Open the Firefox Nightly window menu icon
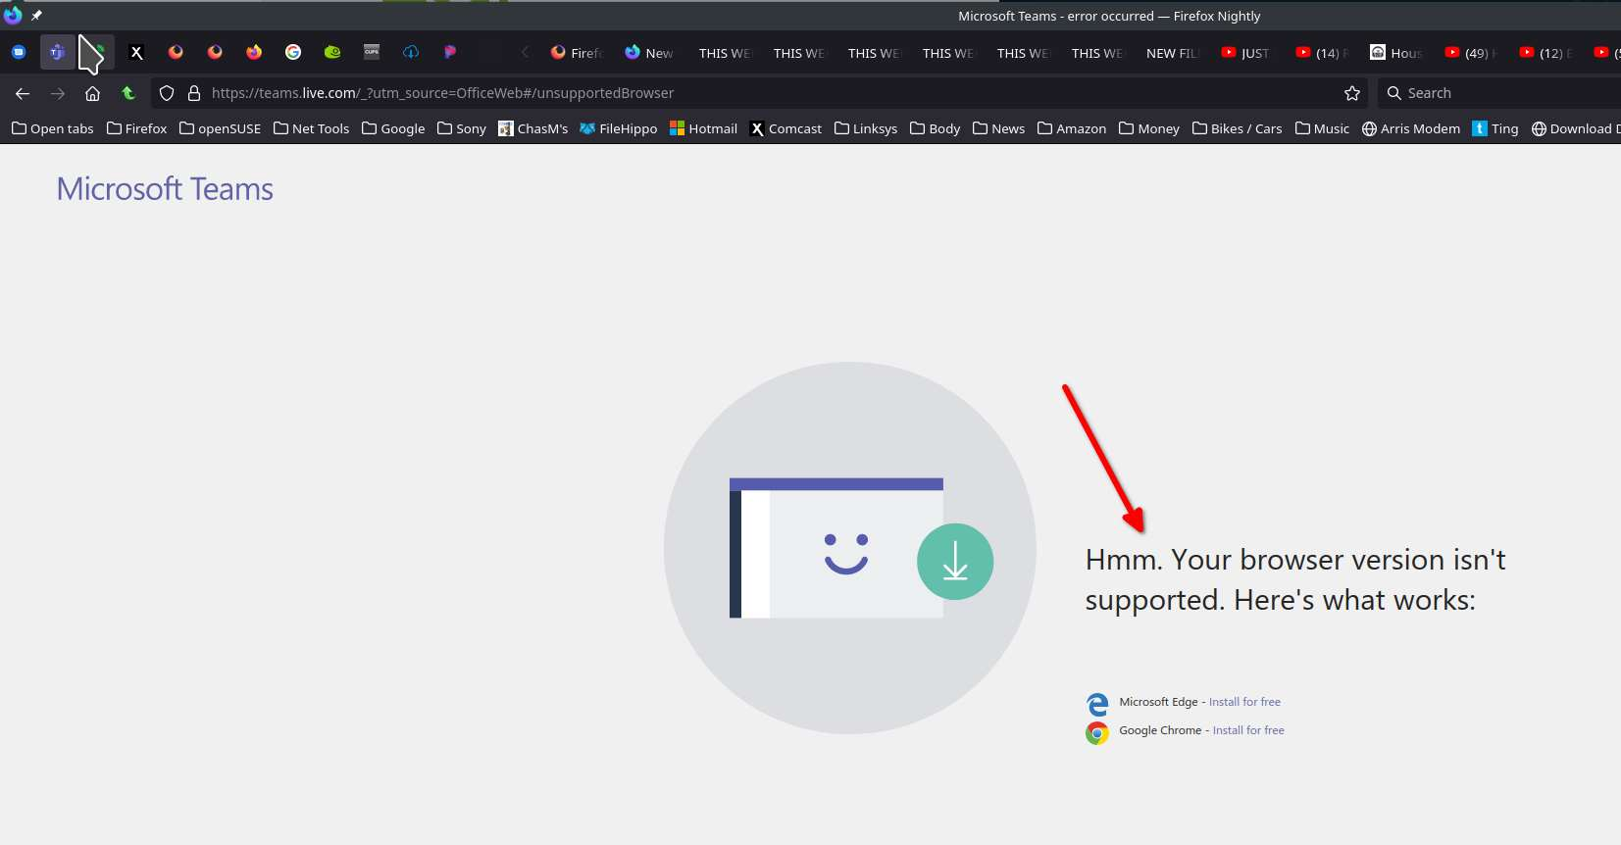The height and width of the screenshot is (845, 1621). (13, 15)
